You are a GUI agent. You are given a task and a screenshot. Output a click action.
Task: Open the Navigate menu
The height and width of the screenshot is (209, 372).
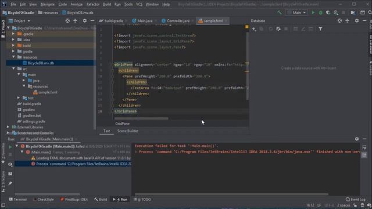[x=48, y=4]
